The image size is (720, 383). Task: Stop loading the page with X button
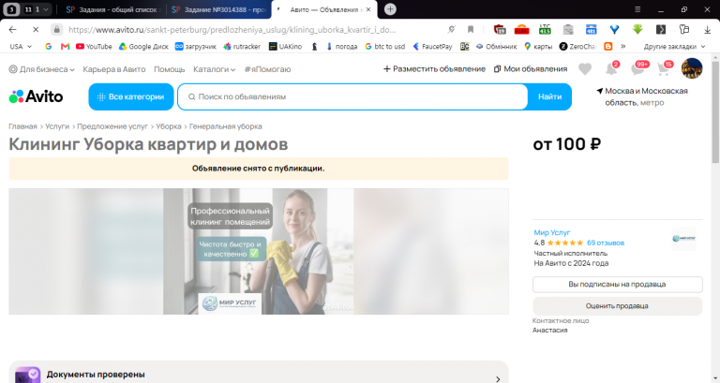(x=36, y=29)
